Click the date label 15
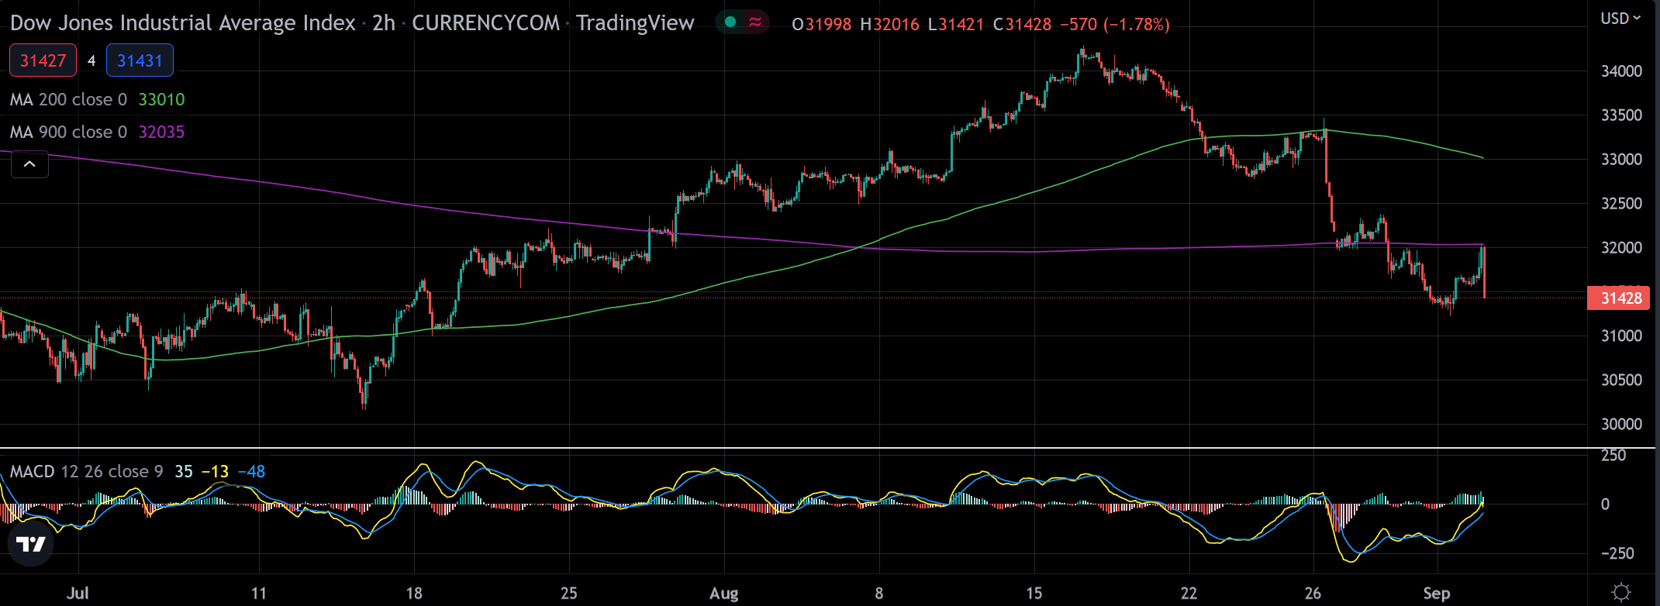Screen dimensions: 1660x606 pyautogui.click(x=1034, y=593)
